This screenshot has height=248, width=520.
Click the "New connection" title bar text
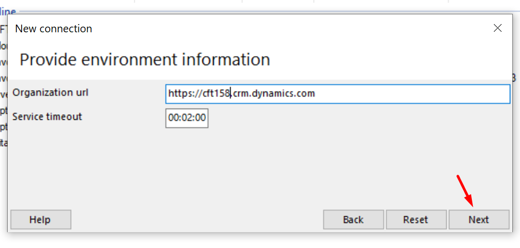(x=54, y=29)
